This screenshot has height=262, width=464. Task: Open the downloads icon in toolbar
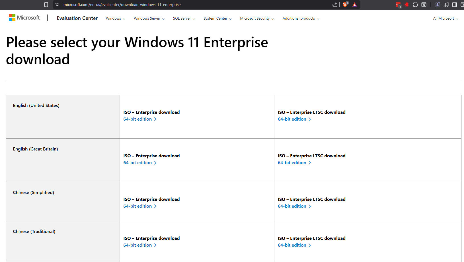pos(438,5)
